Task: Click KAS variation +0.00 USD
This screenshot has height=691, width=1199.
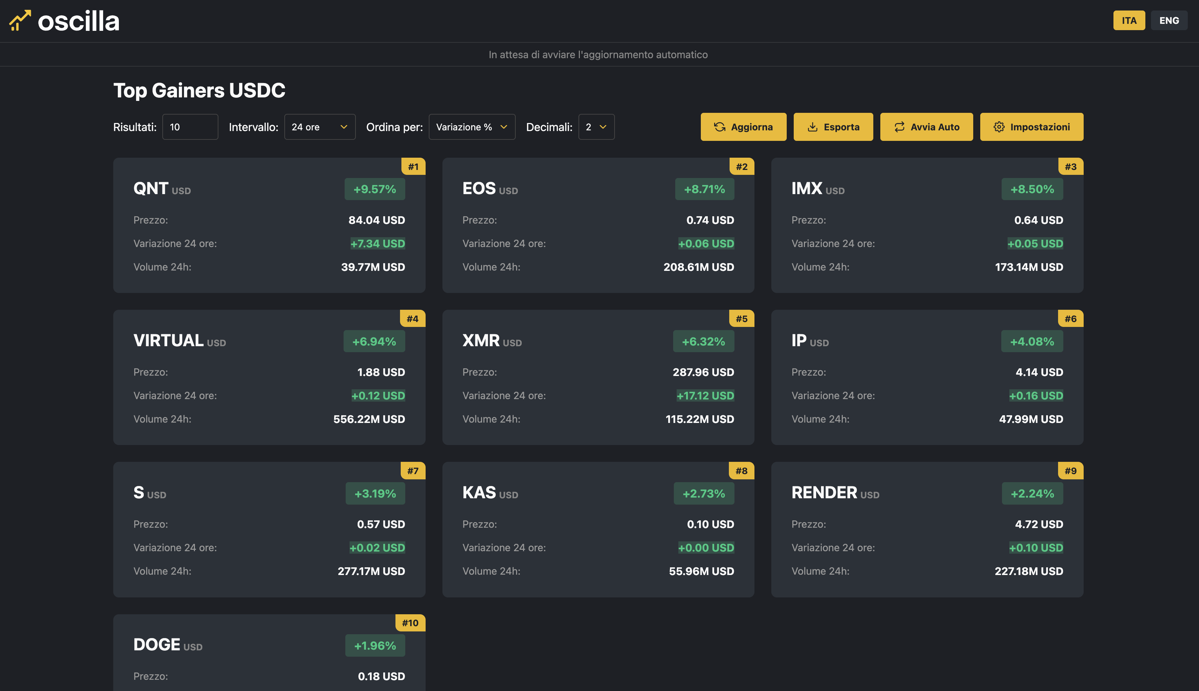Action: tap(706, 547)
